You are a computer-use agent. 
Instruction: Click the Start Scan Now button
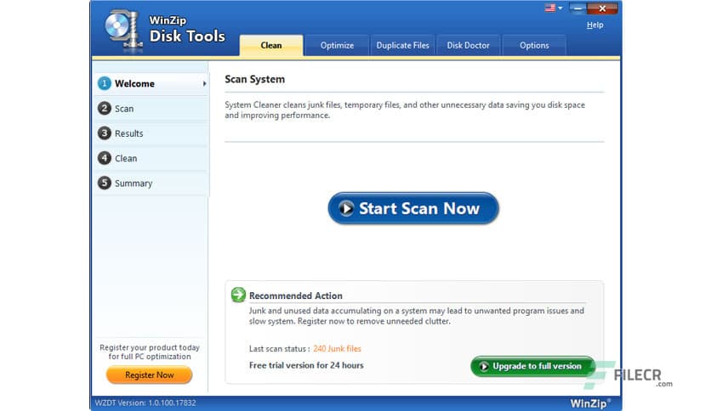tap(413, 208)
